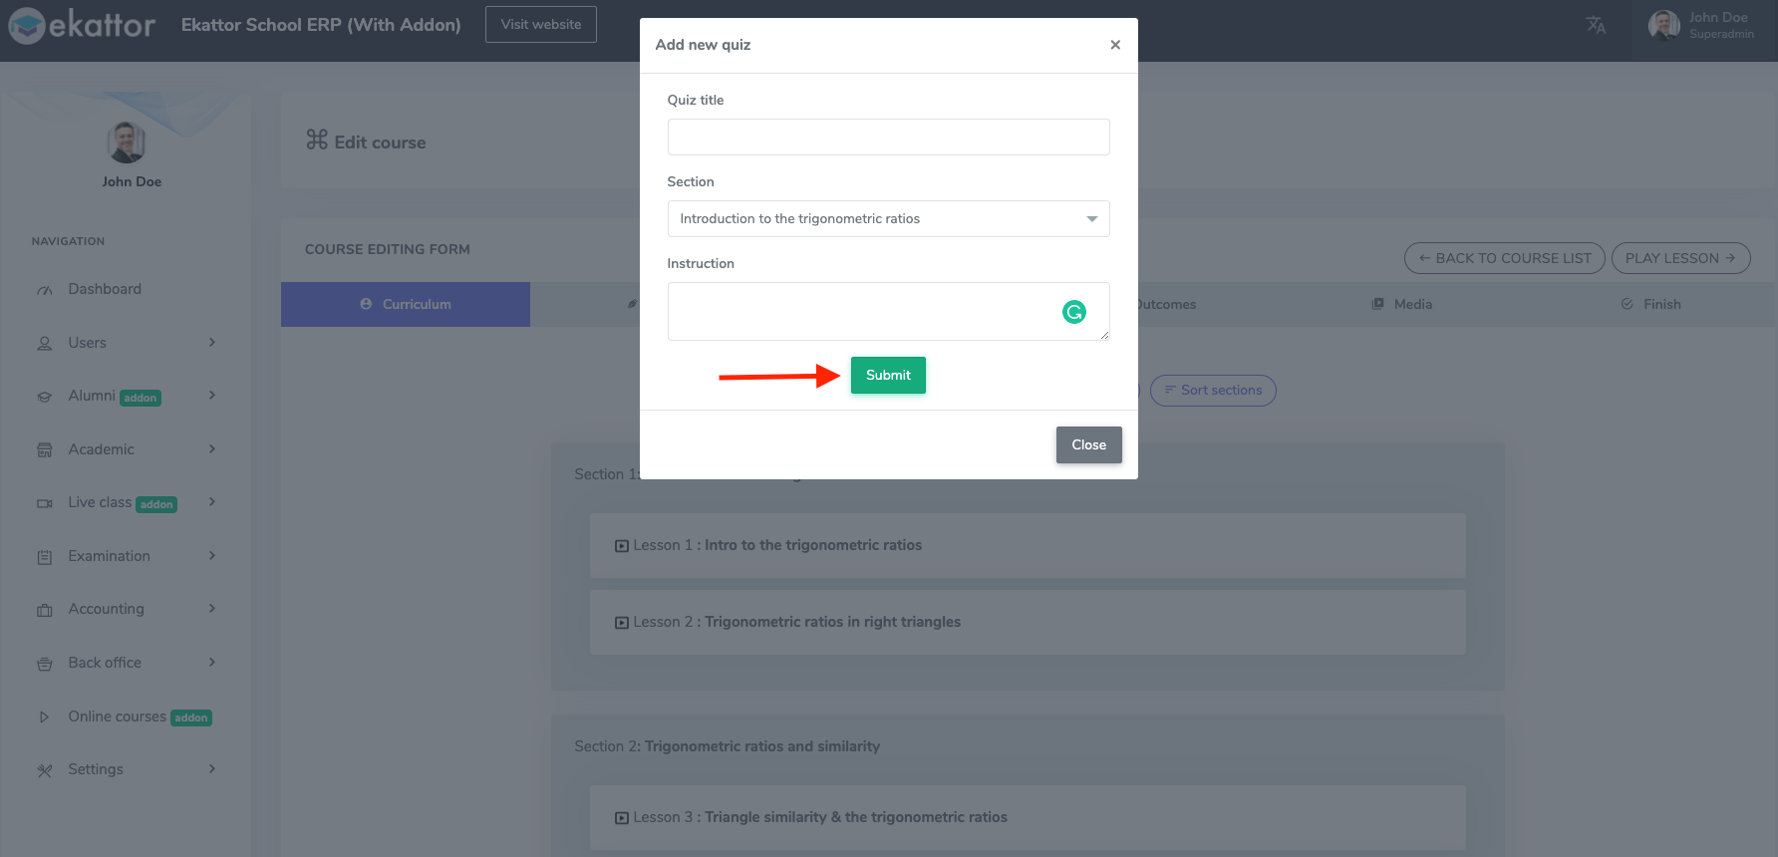Viewport: 1778px width, 857px height.
Task: Select Lesson 3 Triangle similarity row
Action: pos(1028,817)
